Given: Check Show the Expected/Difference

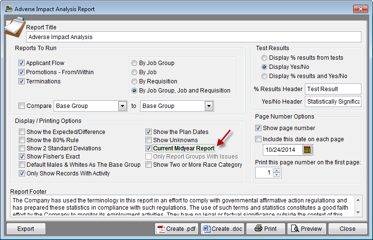Looking at the screenshot, I should coord(22,132).
